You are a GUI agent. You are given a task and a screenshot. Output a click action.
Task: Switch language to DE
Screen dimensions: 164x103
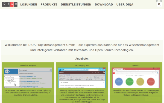coord(161,1)
